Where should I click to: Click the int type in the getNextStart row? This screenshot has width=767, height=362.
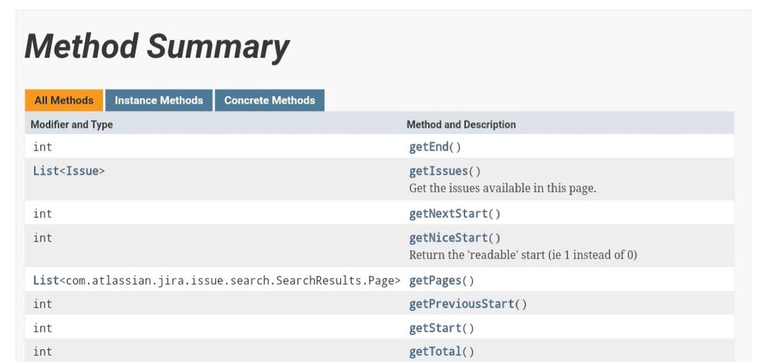[42, 214]
